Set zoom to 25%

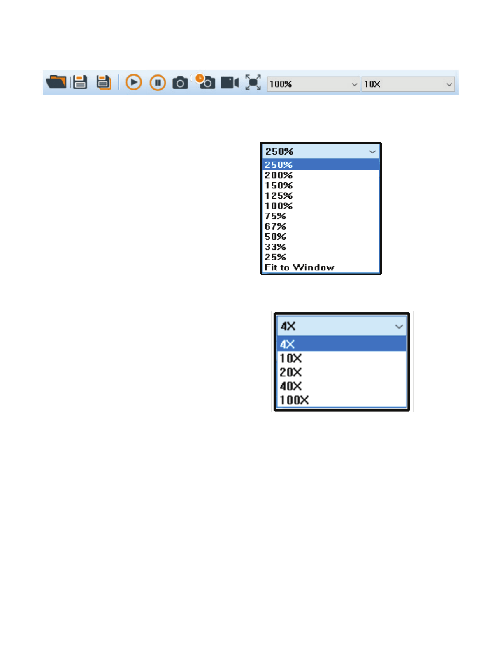click(321, 258)
